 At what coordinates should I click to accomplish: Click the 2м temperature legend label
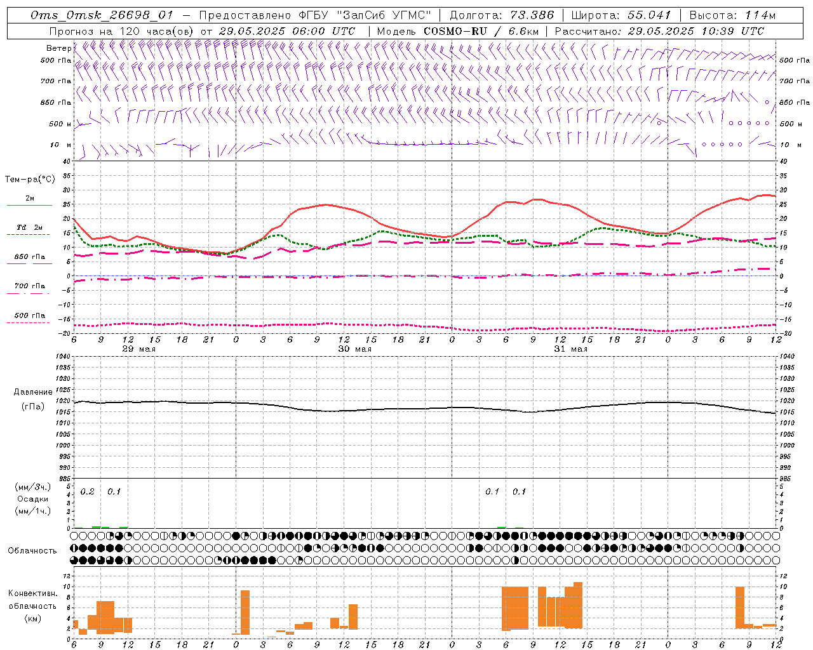(30, 199)
